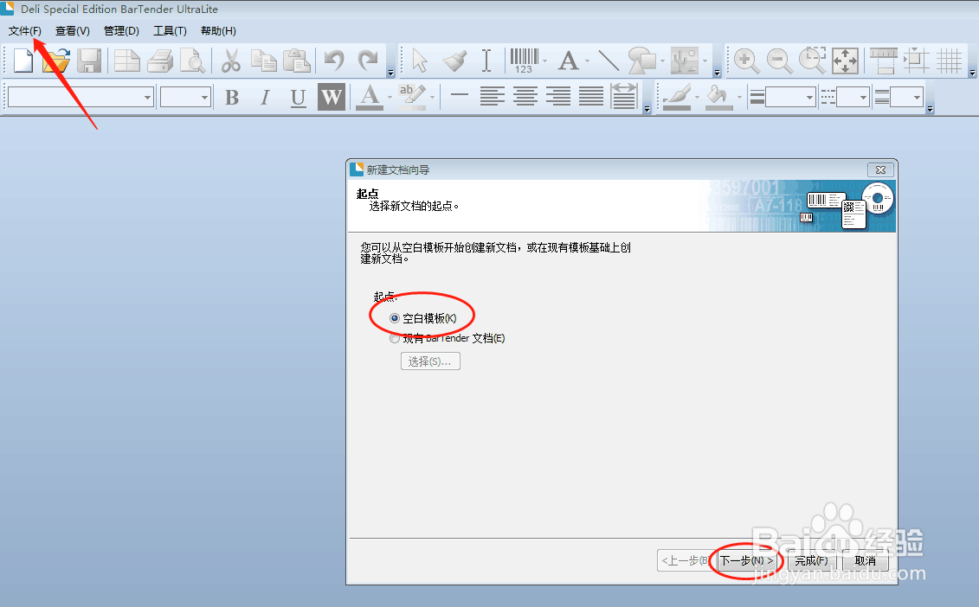Toggle Underline formatting
This screenshot has width=979, height=607.
(298, 97)
